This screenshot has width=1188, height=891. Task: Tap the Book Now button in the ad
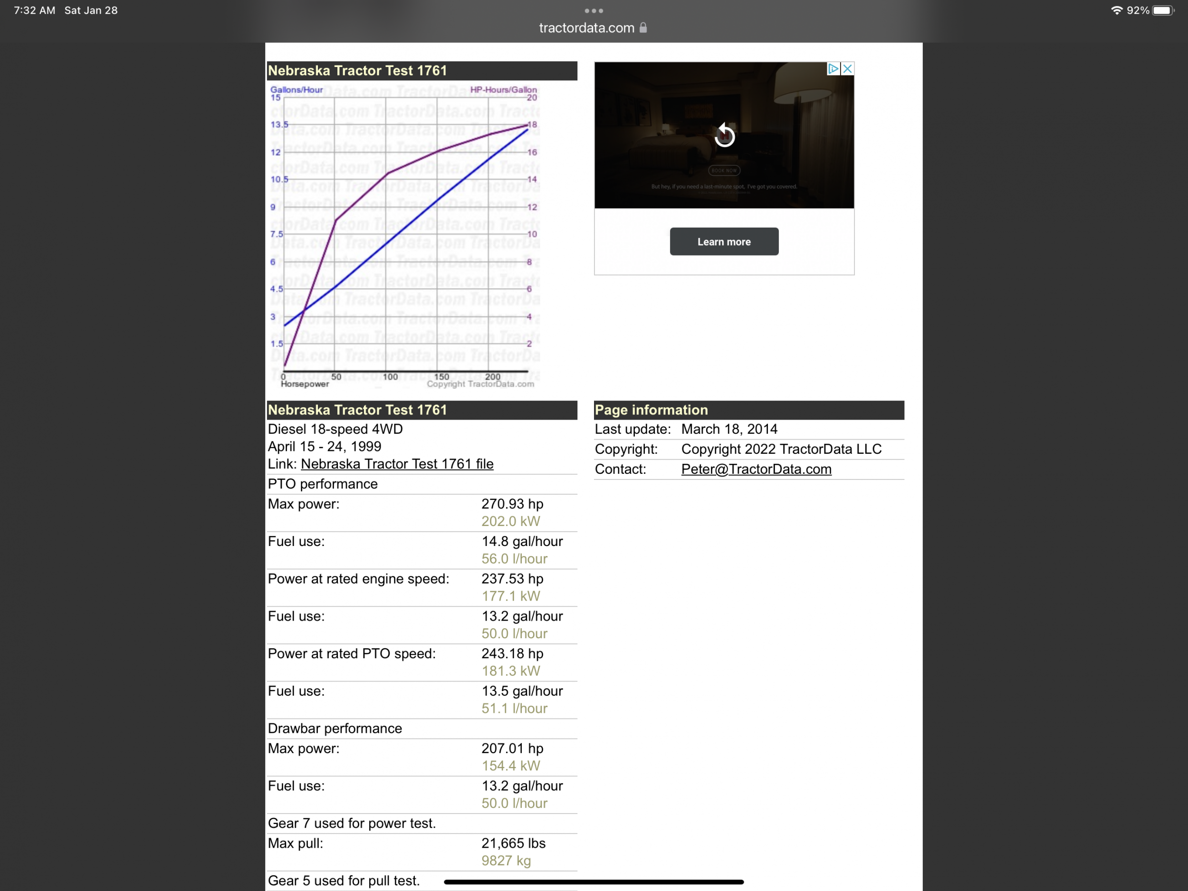pyautogui.click(x=724, y=170)
